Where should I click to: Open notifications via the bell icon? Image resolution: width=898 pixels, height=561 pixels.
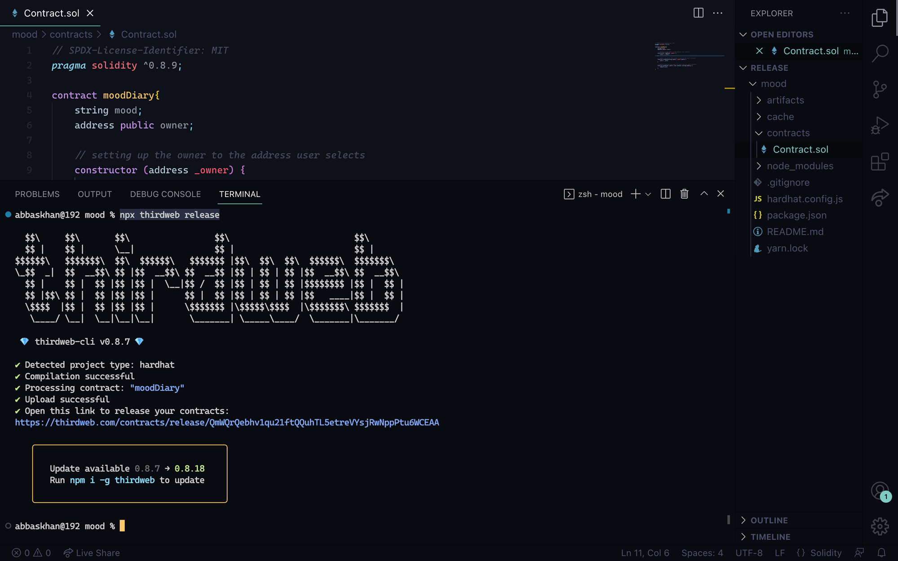pos(880,553)
